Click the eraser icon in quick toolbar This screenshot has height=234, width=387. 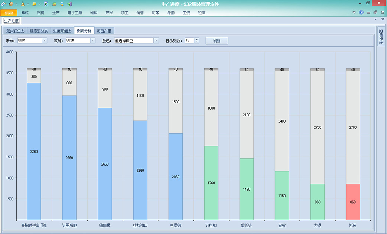coord(3,4)
